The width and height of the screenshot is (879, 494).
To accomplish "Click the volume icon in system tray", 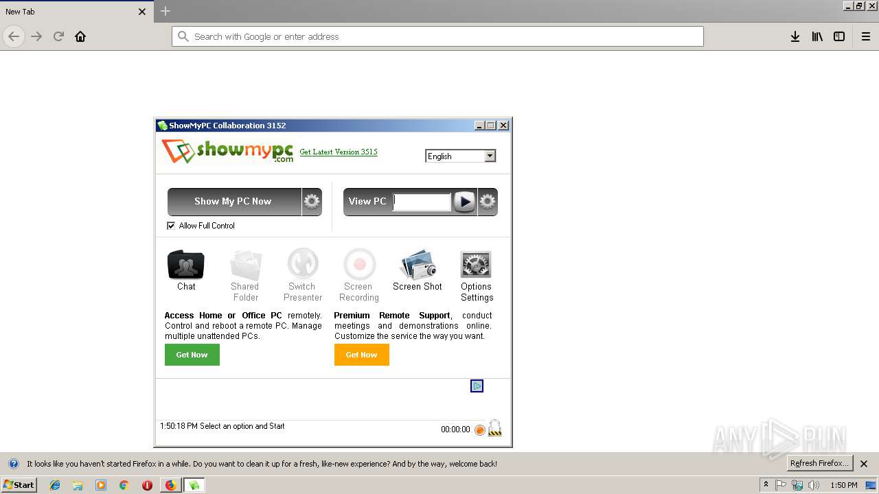I will (814, 485).
